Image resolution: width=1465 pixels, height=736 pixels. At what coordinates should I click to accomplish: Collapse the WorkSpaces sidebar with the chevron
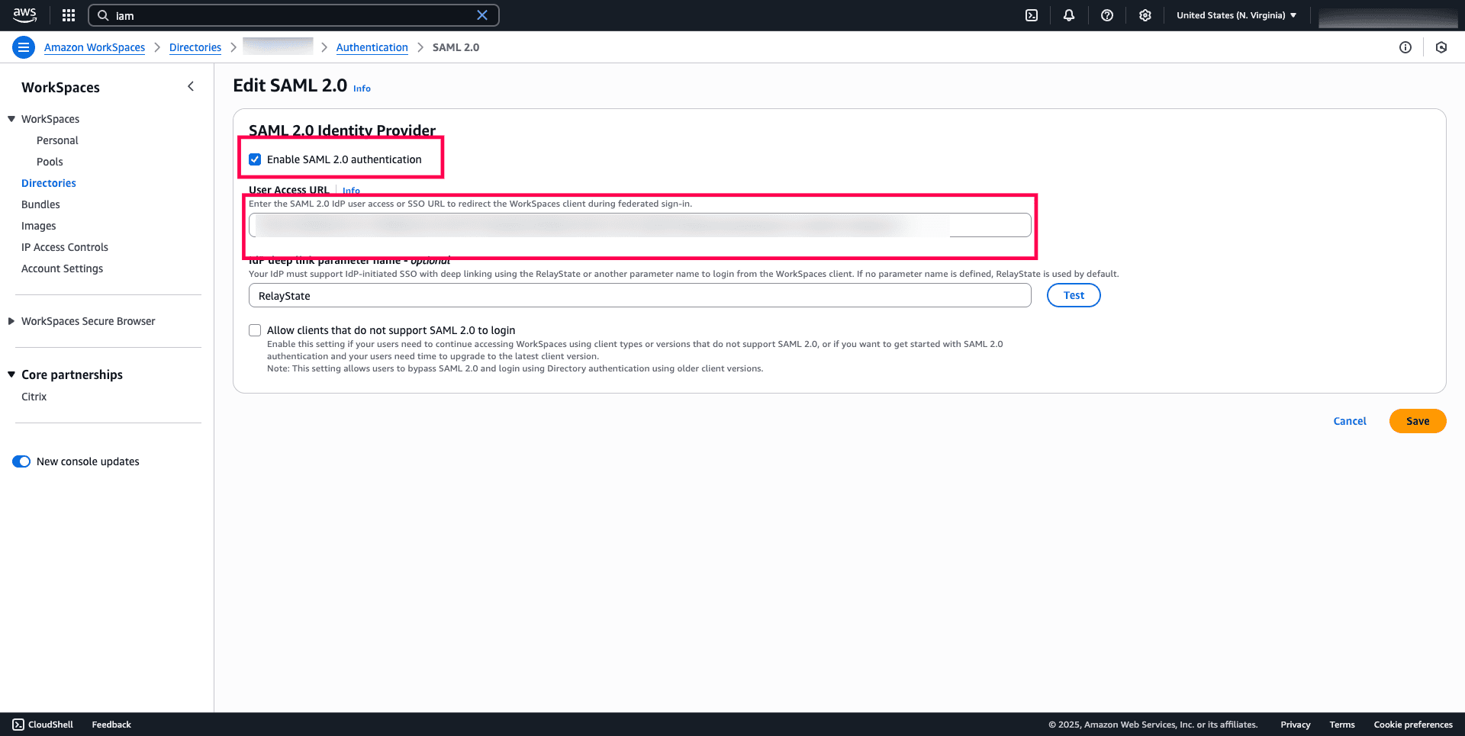[x=191, y=87]
